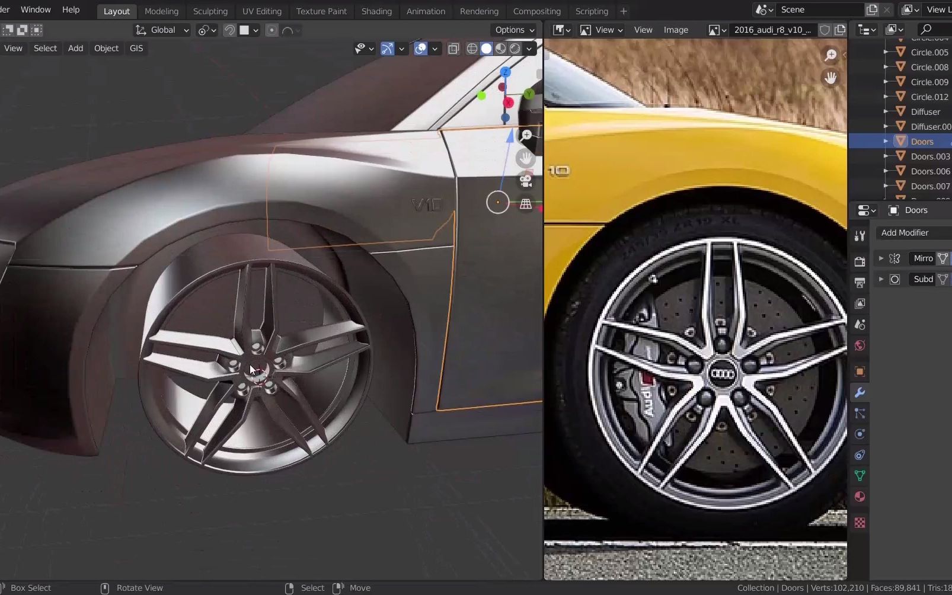Expand the Mirror modifier panel

tap(881, 258)
